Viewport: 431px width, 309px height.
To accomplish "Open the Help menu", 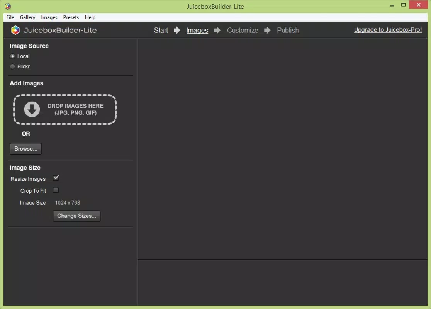I will pos(90,17).
